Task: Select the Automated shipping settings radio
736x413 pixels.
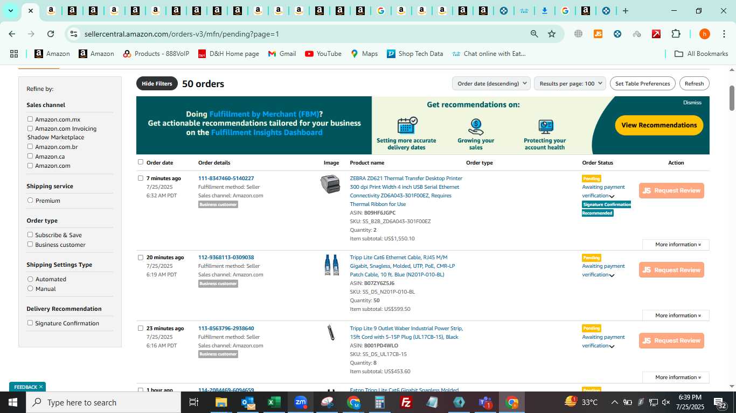Action: point(30,279)
